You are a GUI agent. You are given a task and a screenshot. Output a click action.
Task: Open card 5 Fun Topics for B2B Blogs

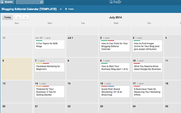(50, 45)
